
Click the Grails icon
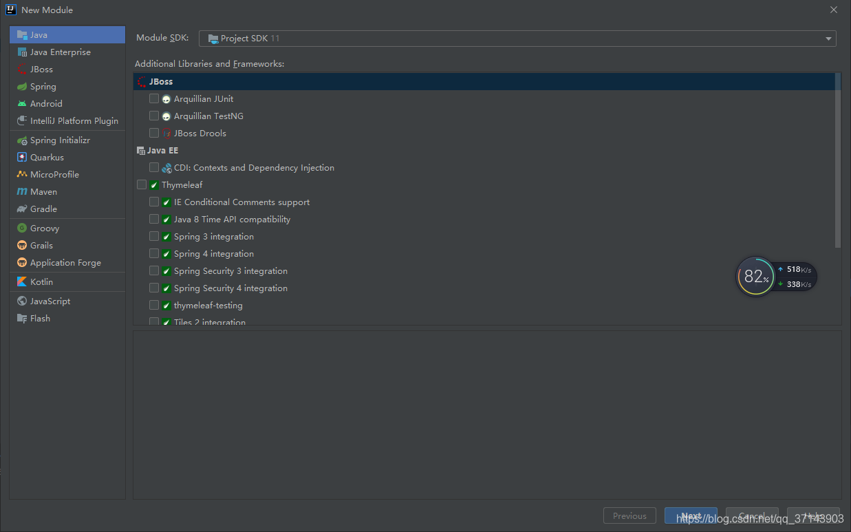[x=22, y=245]
